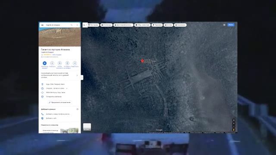Click the yellow Street View pegman
The height and width of the screenshot is (155, 276).
pyautogui.click(x=234, y=130)
